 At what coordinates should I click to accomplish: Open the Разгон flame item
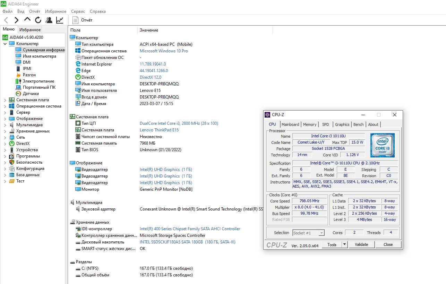pyautogui.click(x=29, y=75)
